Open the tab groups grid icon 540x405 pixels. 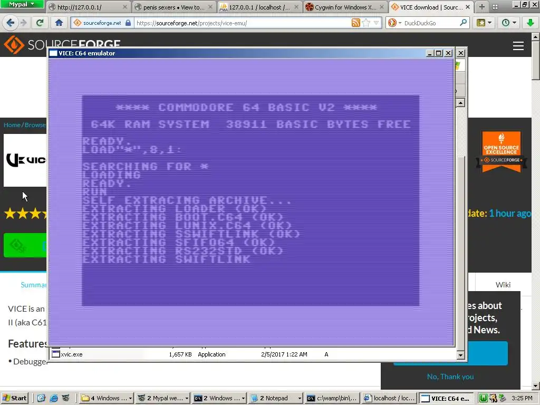click(495, 7)
